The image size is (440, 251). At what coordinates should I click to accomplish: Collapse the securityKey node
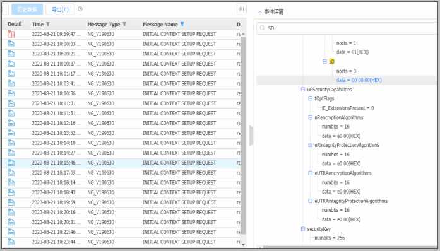click(x=303, y=229)
